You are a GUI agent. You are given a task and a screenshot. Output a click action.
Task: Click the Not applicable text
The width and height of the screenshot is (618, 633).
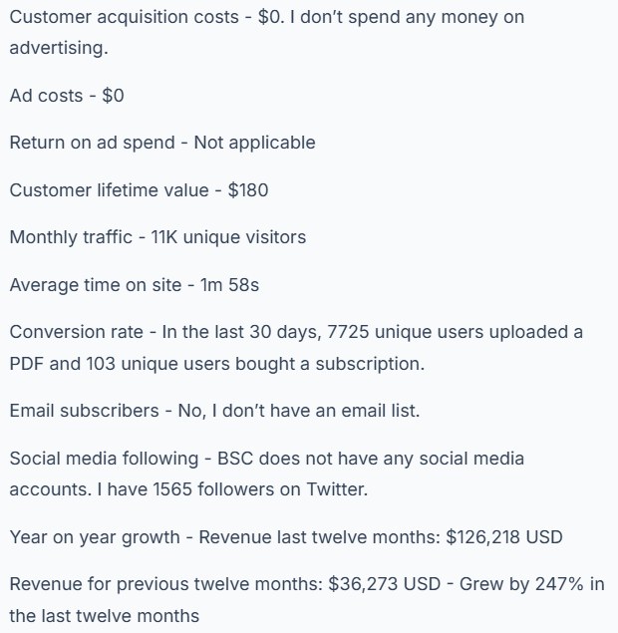point(255,143)
